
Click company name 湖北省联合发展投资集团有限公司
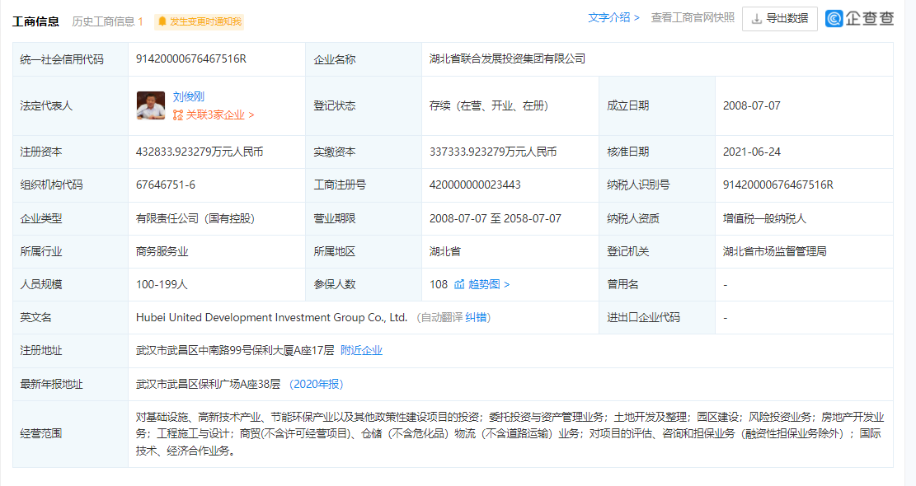point(507,58)
